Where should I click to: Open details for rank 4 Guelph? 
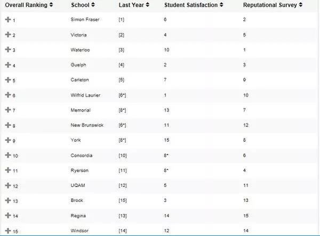[x=8, y=65]
